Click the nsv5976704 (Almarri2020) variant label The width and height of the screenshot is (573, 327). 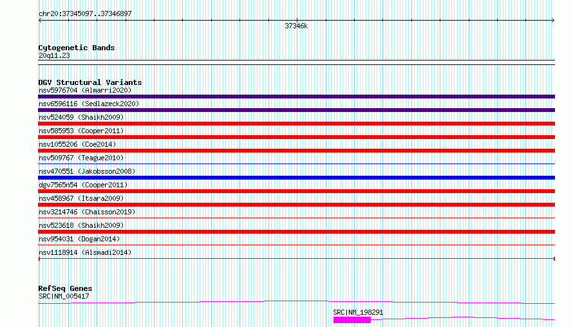(85, 90)
